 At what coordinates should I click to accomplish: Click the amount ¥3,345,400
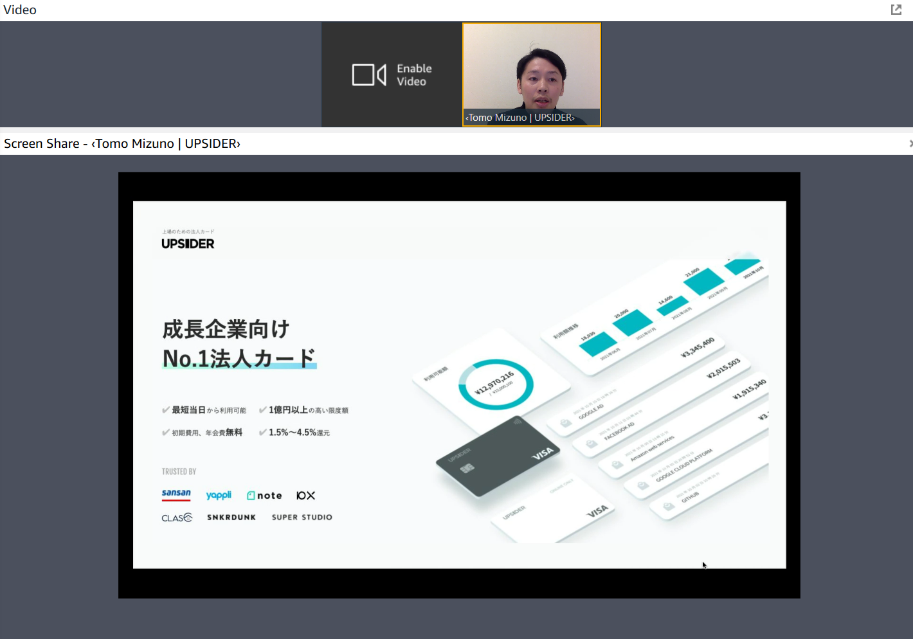pos(698,347)
